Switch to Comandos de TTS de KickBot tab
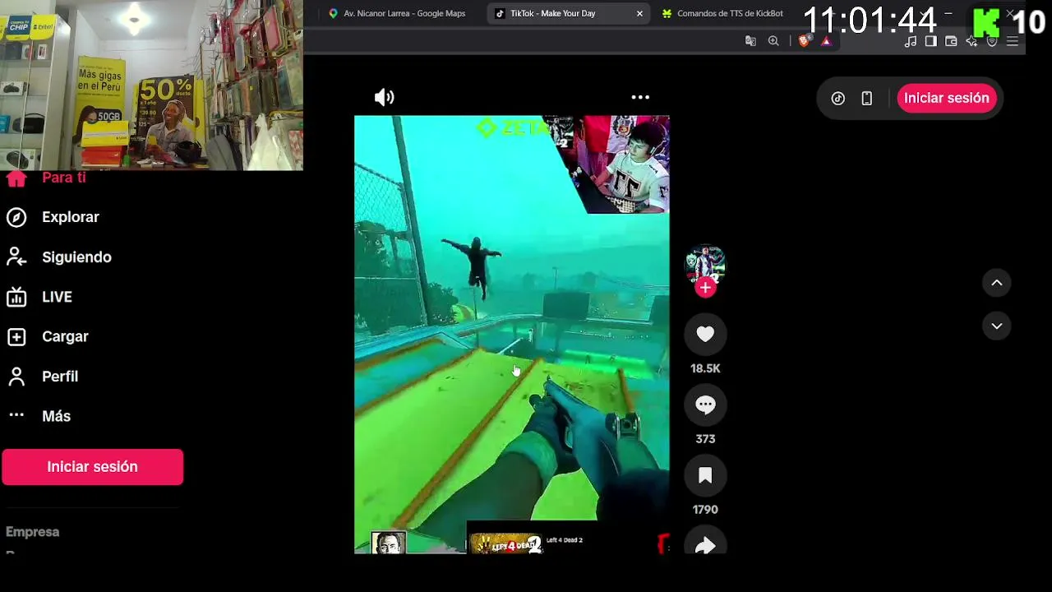Viewport: 1052px width, 592px height. coord(722,13)
